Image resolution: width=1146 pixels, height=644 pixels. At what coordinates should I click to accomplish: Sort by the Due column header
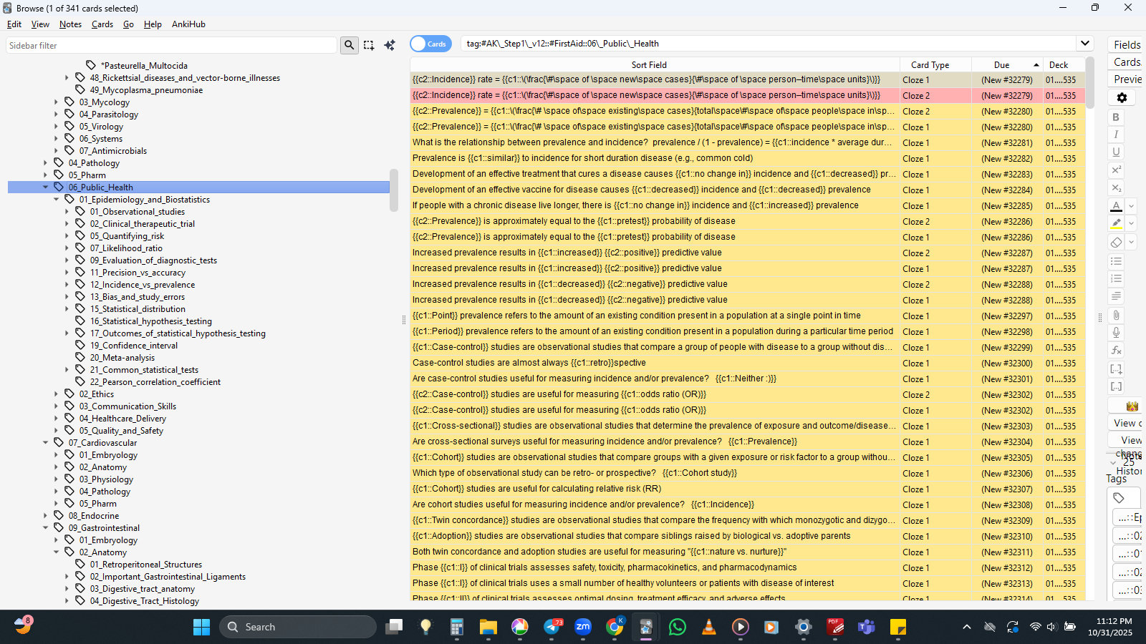pos(1001,65)
